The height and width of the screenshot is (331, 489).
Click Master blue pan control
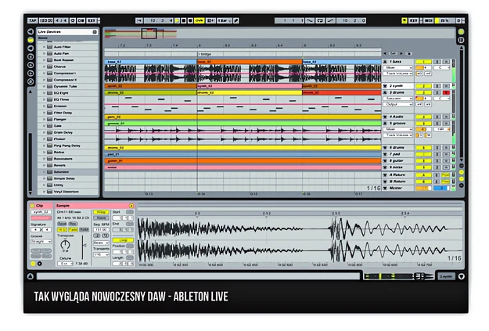click(x=441, y=188)
